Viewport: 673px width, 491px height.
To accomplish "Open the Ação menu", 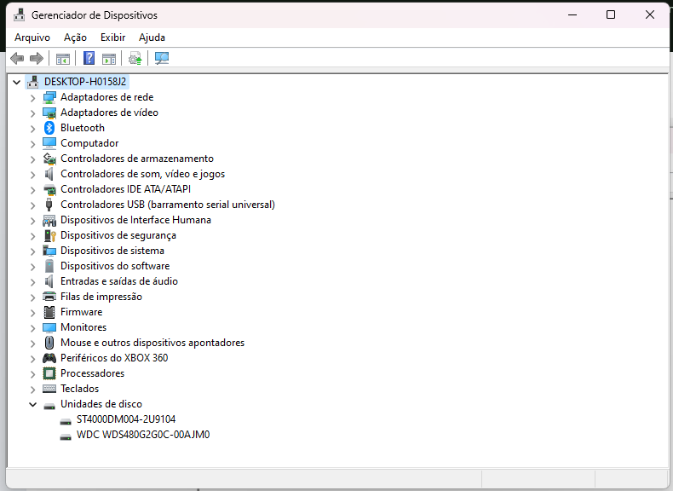I will tap(75, 38).
